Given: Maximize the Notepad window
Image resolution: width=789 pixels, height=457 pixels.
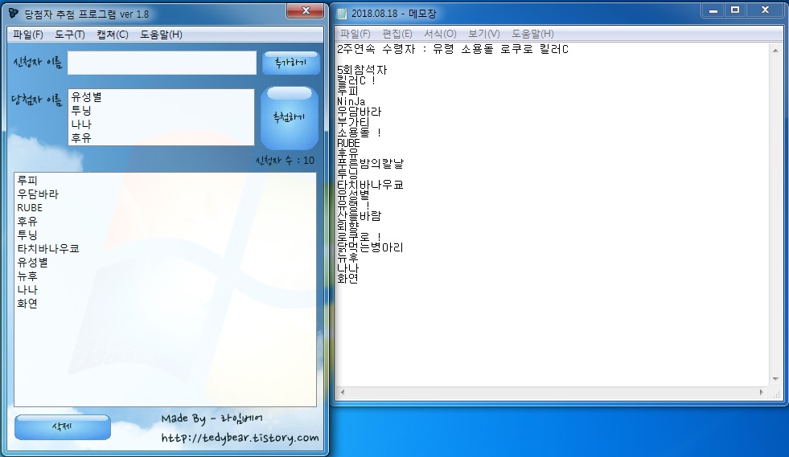Looking at the screenshot, I should click(x=734, y=10).
